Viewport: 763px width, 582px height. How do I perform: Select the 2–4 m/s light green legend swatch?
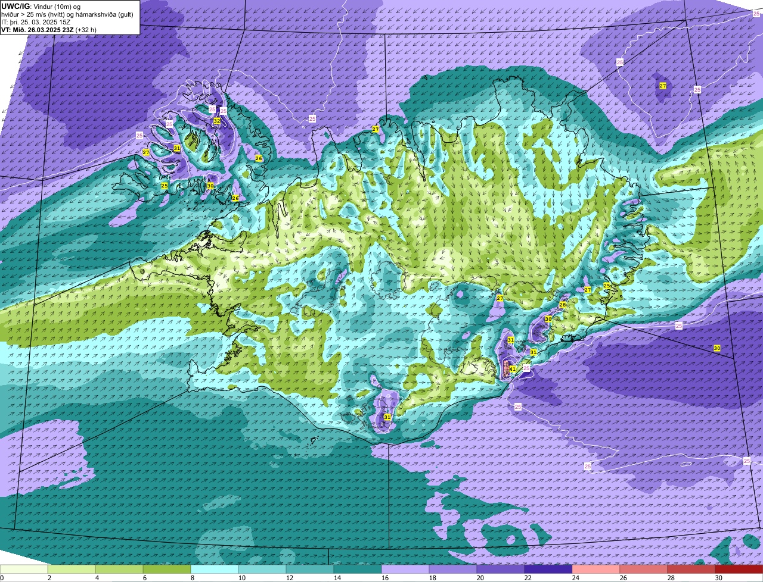72,569
